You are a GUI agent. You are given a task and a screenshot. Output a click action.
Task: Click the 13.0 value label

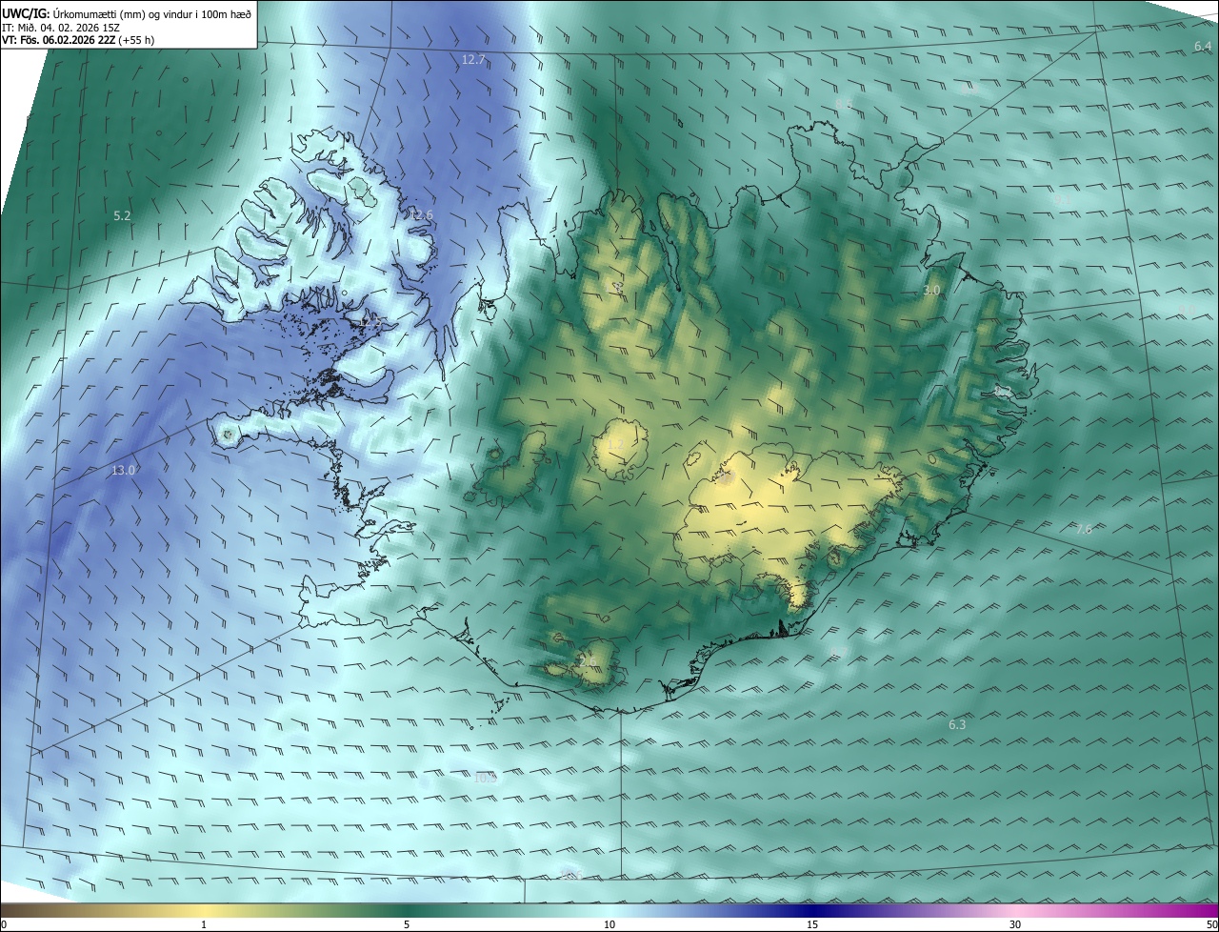click(x=124, y=471)
